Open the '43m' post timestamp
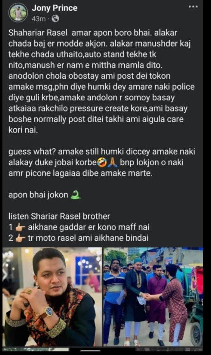 [39, 19]
